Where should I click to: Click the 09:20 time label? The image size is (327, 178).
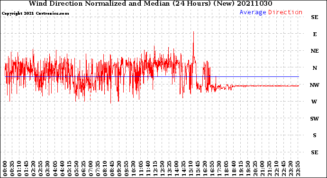pyautogui.click(x=119, y=169)
